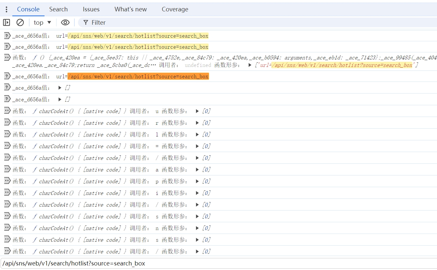Click the question-mark icon on first log entry
The image size is (437, 270).
click(7, 35)
